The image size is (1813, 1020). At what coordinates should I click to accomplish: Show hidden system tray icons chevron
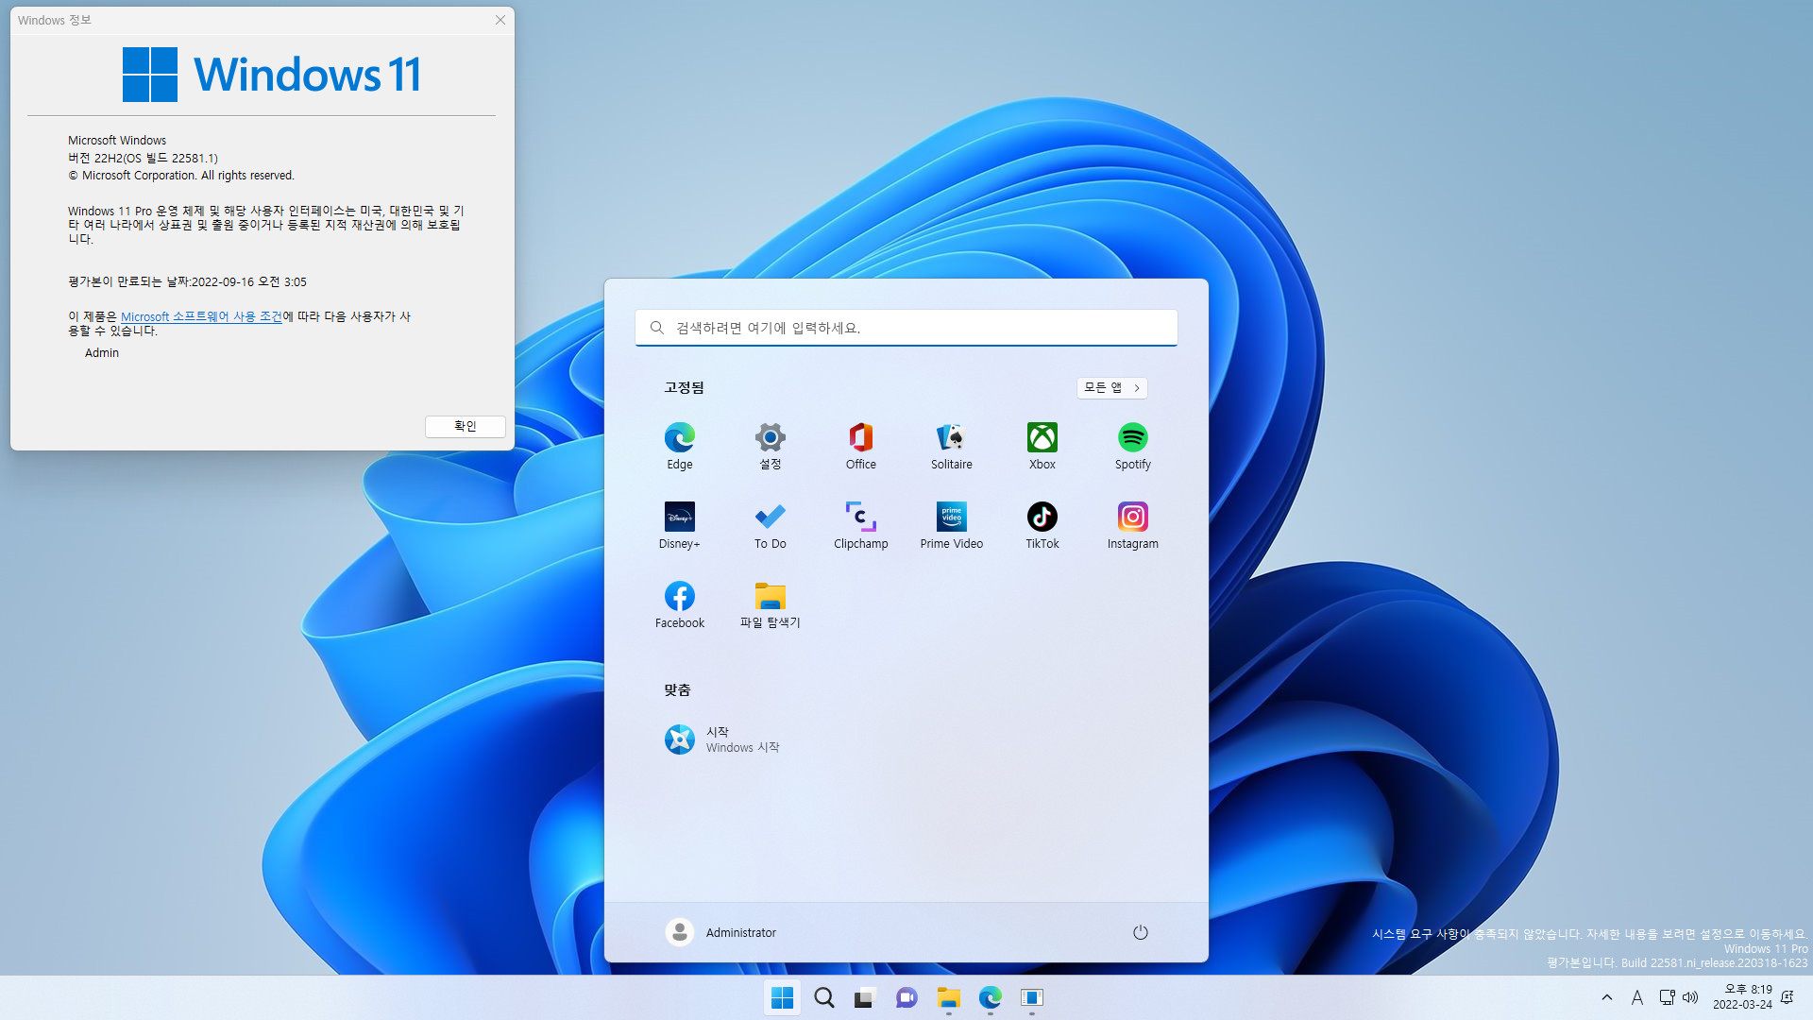1606,997
